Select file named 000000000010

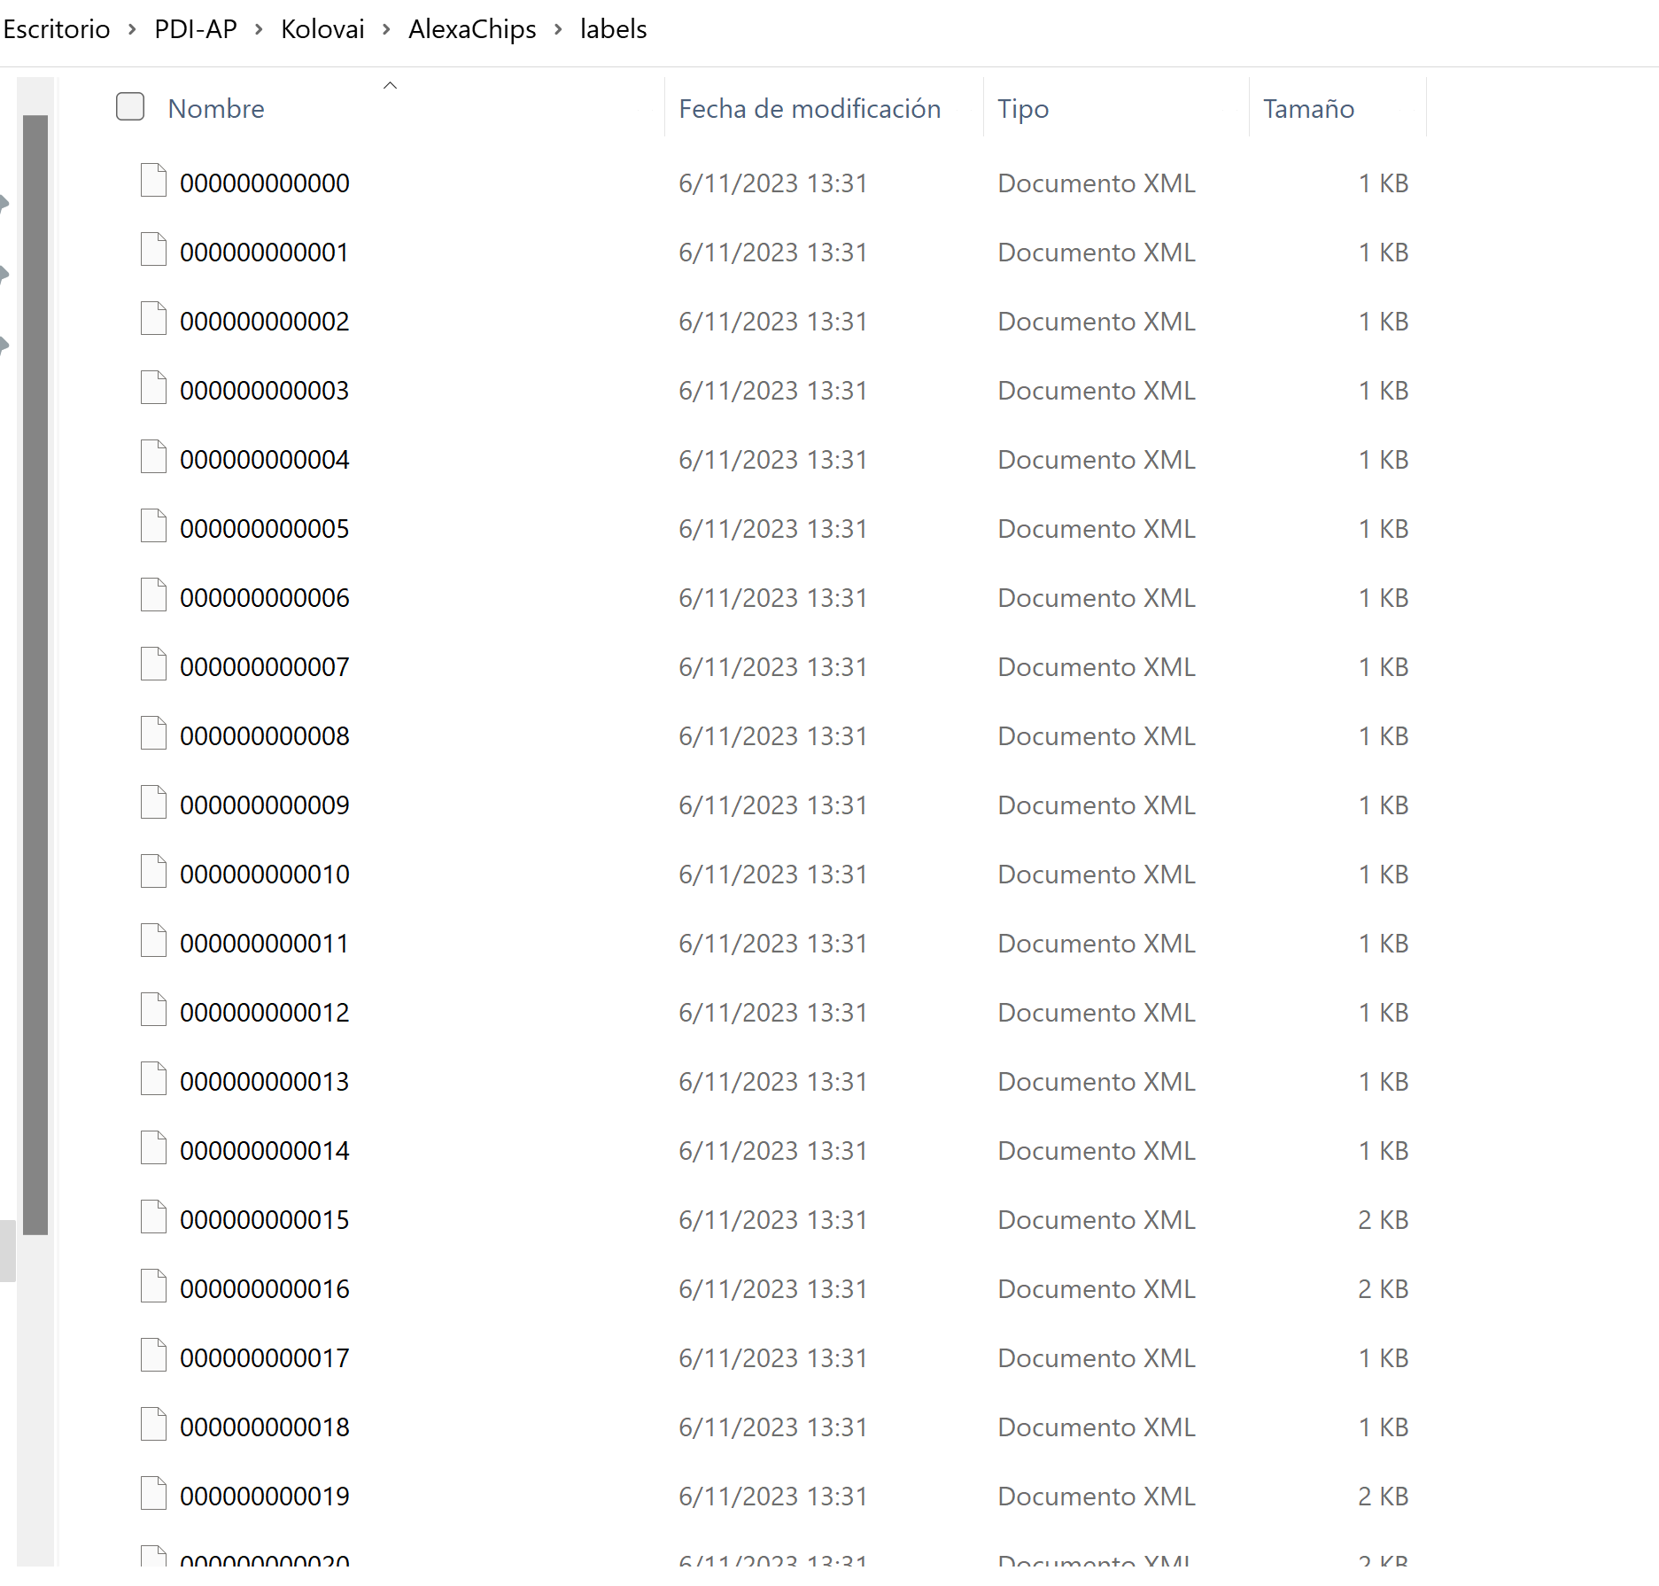[x=265, y=875]
